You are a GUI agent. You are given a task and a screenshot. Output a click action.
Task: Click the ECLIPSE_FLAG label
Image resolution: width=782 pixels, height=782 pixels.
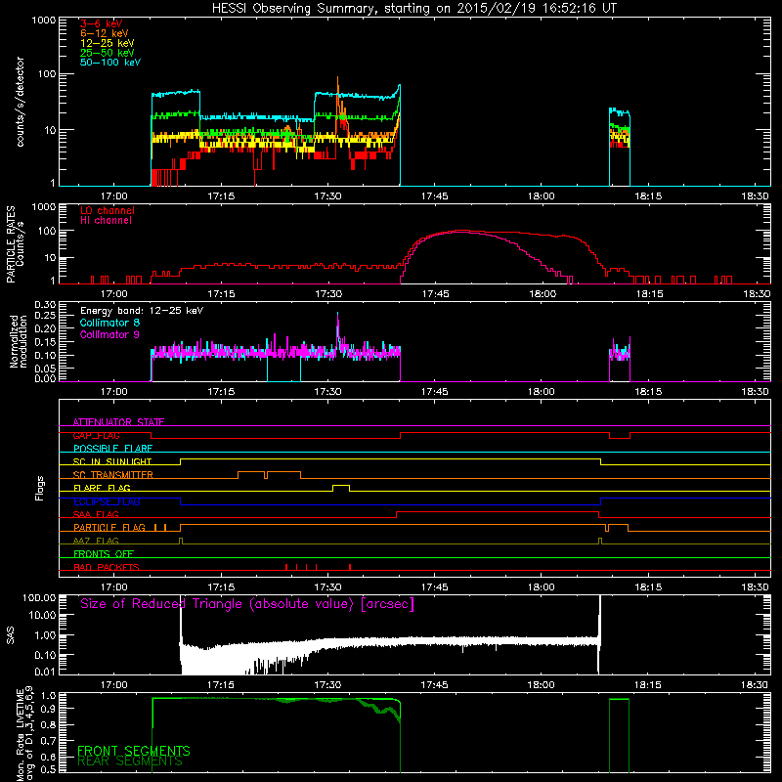tap(107, 501)
